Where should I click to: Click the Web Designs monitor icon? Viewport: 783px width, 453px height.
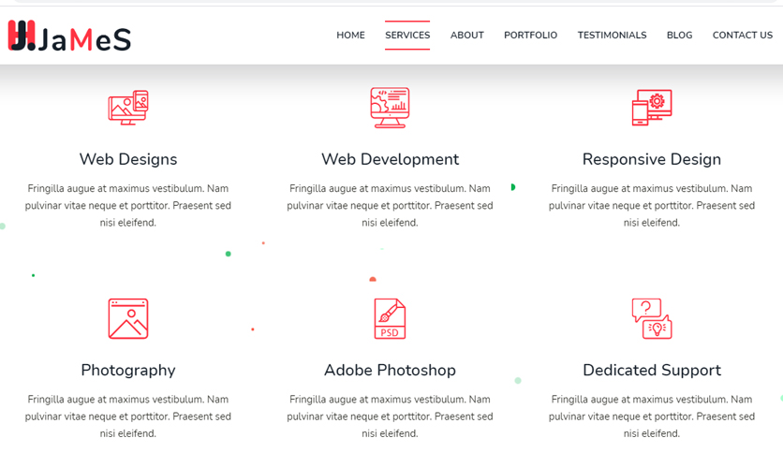coord(128,108)
